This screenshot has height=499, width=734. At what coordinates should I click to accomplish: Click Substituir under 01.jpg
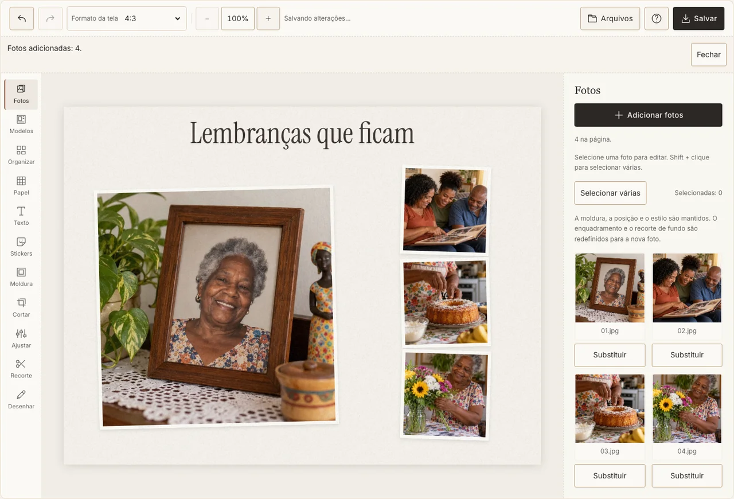tap(610, 355)
